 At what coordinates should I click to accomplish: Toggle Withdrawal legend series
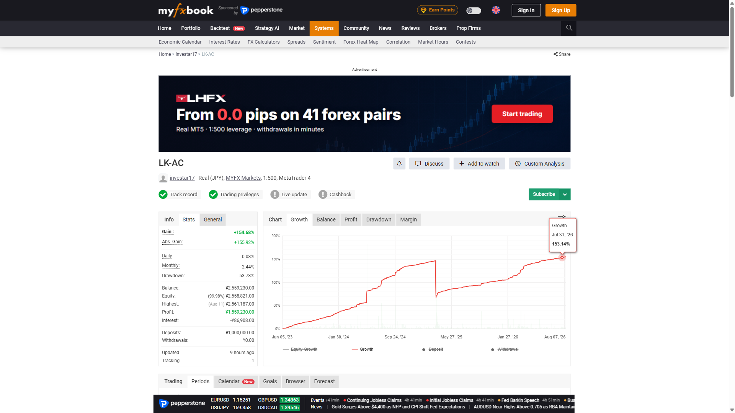point(505,350)
